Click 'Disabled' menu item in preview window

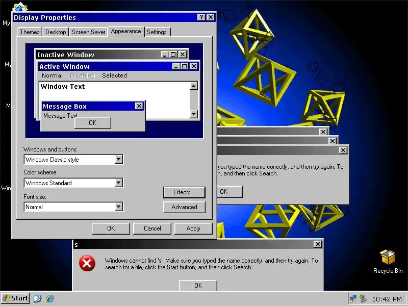point(83,75)
